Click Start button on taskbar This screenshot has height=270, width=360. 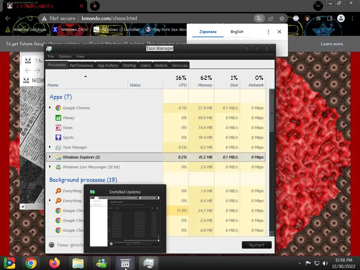pyautogui.click(x=9, y=263)
